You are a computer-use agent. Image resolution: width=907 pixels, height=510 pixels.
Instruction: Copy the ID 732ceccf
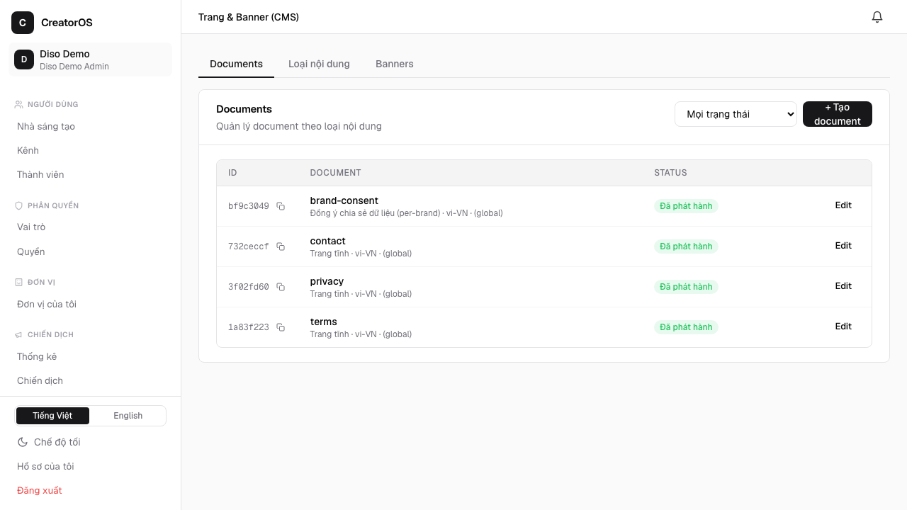click(281, 246)
